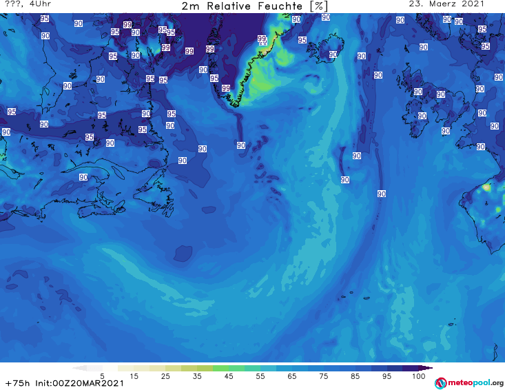Select the '+75h' forecast hour text
505x390 pixels.
[x=18, y=383]
